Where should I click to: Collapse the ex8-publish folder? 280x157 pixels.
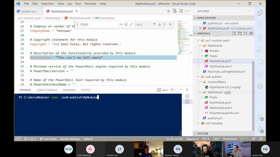pos(198,77)
